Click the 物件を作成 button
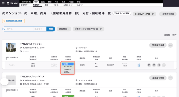Image resolution: width=179 pixels, height=97 pixels. [168, 14]
